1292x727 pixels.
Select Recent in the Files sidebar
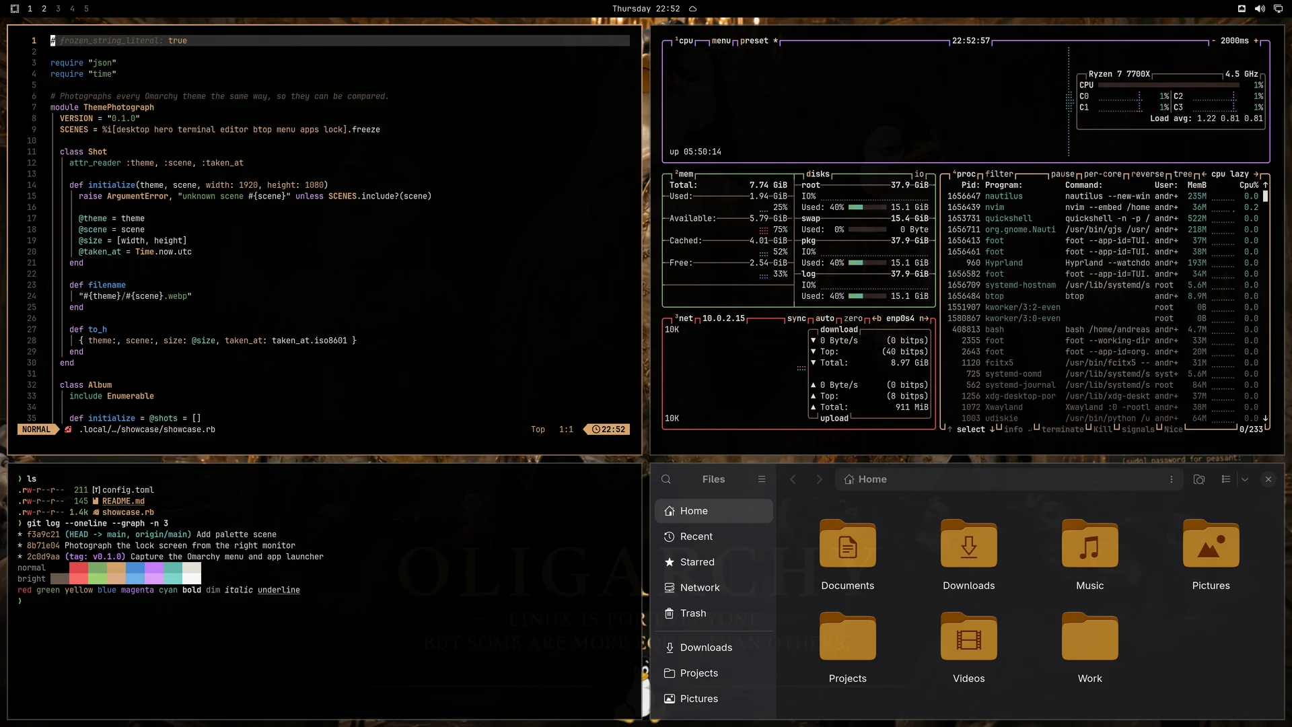click(x=714, y=536)
